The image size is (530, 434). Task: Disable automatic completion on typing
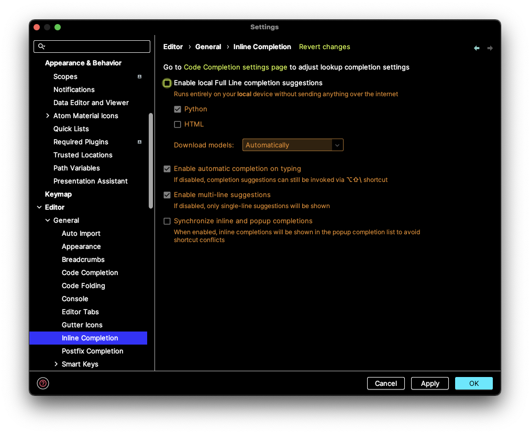pyautogui.click(x=167, y=169)
